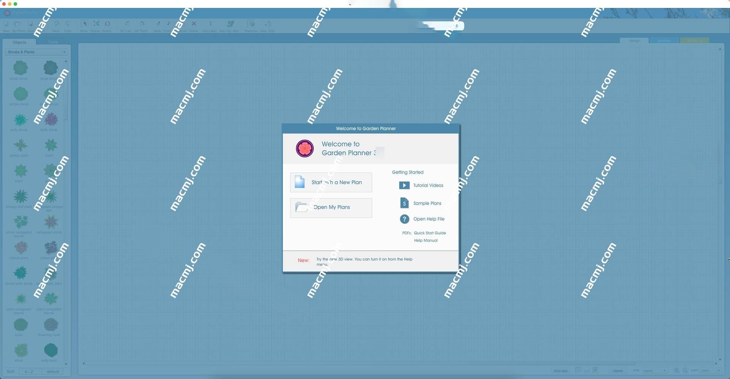Open the zoom 100% dropdown
The height and width of the screenshot is (379, 730).
pos(710,371)
